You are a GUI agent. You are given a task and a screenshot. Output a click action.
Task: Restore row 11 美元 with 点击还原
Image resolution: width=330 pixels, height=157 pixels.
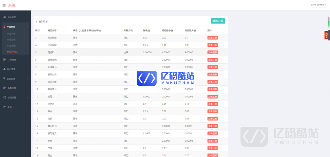click(213, 96)
